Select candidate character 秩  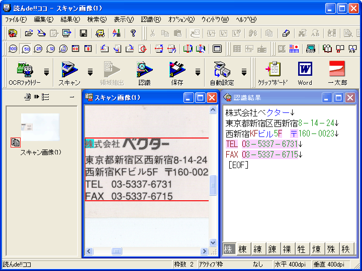point(346,249)
